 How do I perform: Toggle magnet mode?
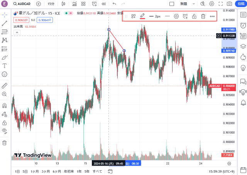point(5,105)
